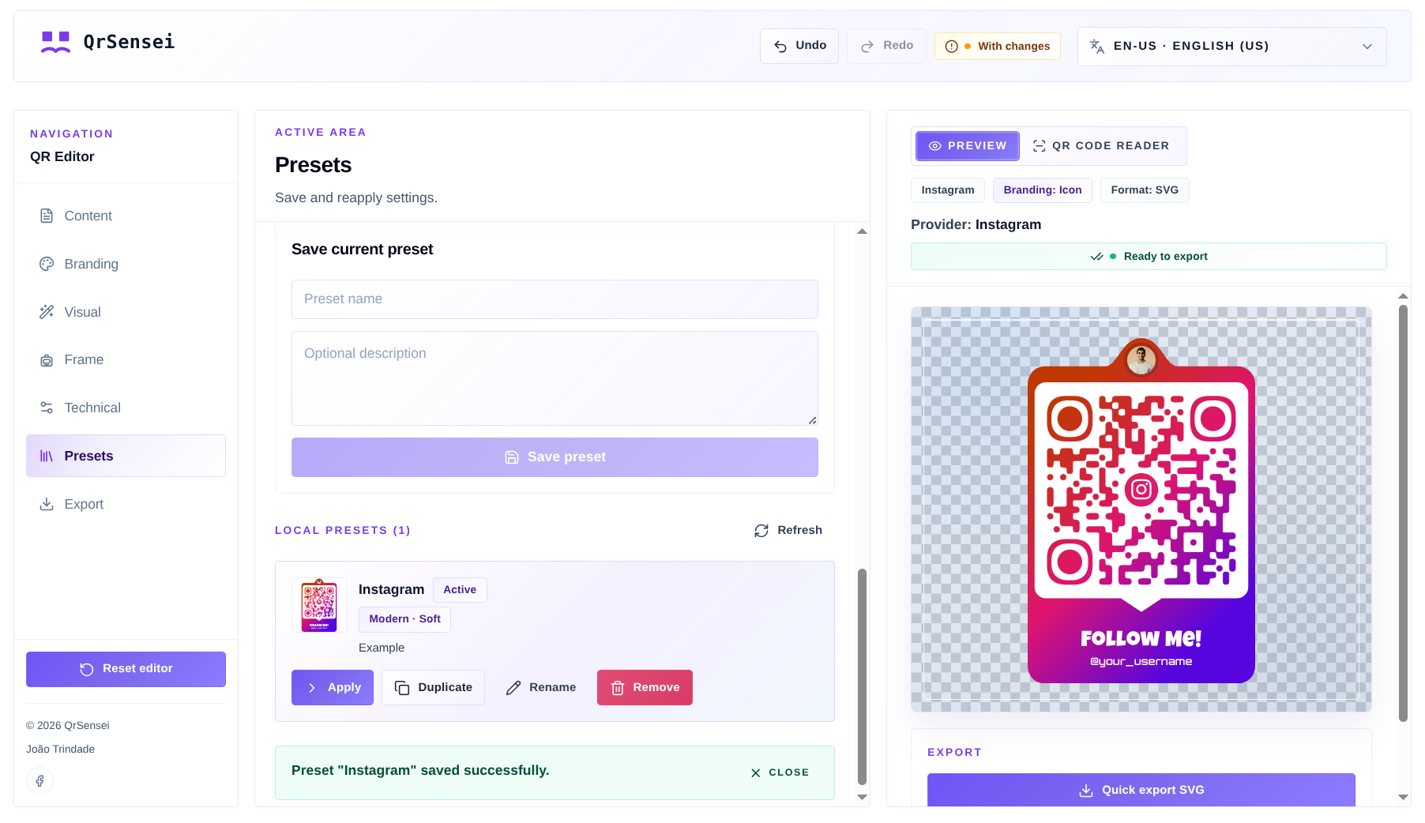
Task: Select the Frame navigation item
Action: click(126, 360)
